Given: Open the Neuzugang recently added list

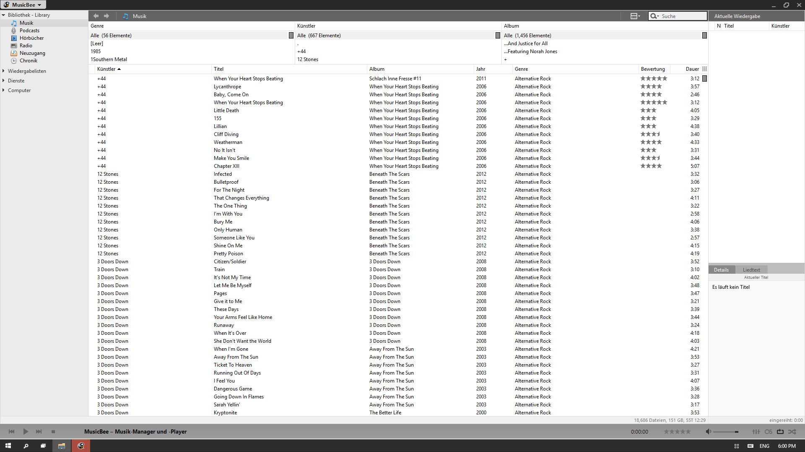Looking at the screenshot, I should [x=32, y=53].
